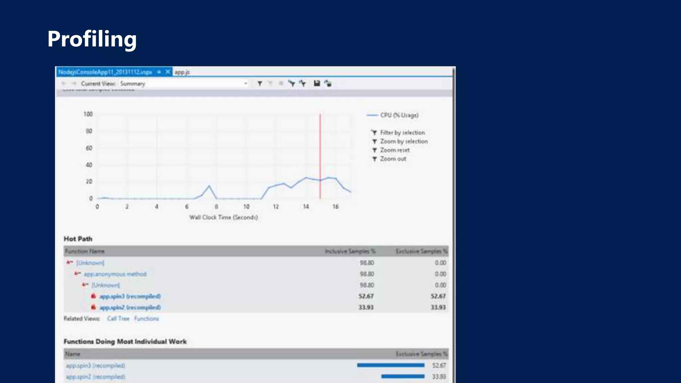
Task: Click the first funnel-with-arrow toolbar icon
Action: click(292, 83)
